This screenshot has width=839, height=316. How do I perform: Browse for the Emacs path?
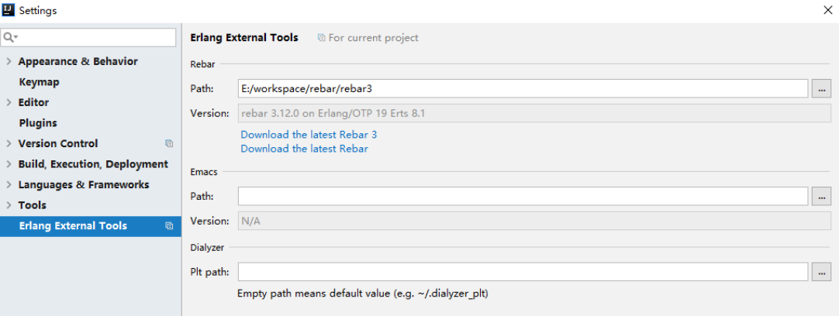821,196
